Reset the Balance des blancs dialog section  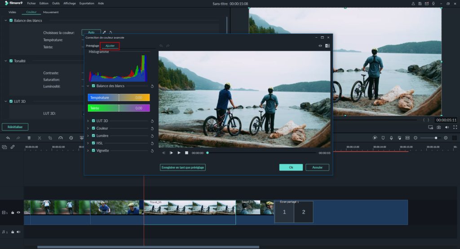coord(152,86)
